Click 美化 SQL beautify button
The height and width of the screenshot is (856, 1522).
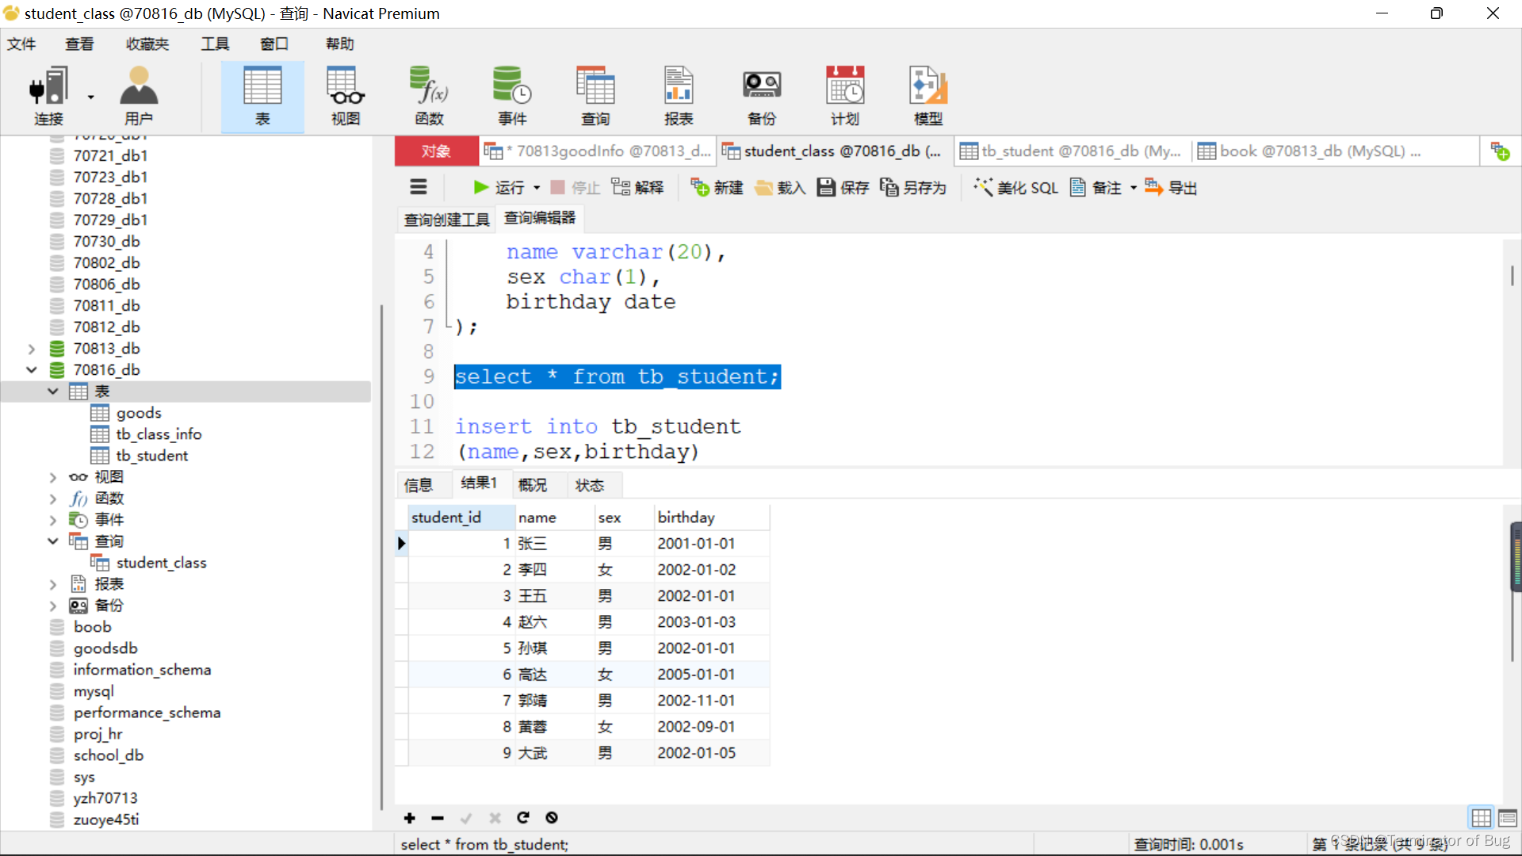[x=1015, y=187]
